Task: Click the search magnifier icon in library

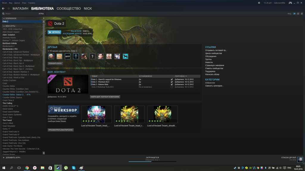Action: pos(3,14)
